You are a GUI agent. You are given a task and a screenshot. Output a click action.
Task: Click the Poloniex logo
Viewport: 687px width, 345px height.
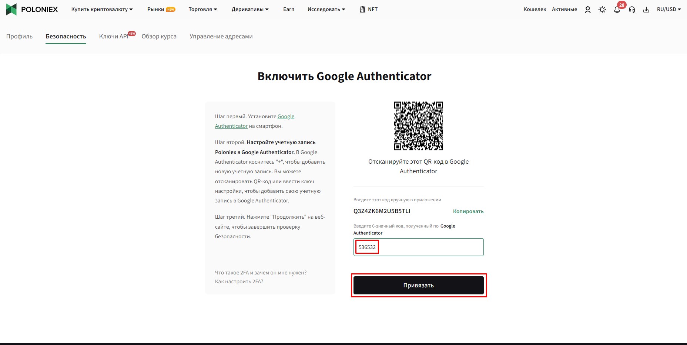32,9
